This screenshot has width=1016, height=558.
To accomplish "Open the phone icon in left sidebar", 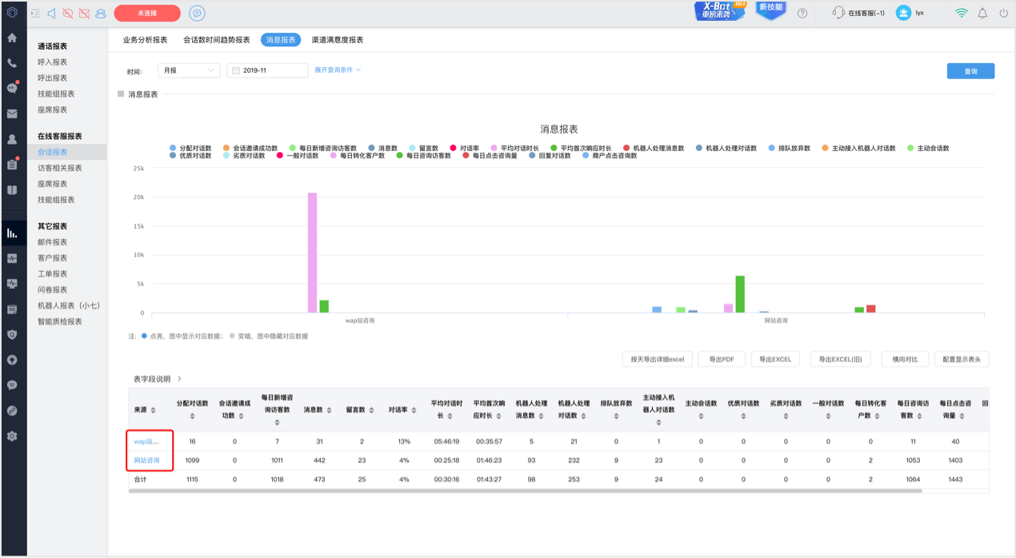I will coord(12,63).
